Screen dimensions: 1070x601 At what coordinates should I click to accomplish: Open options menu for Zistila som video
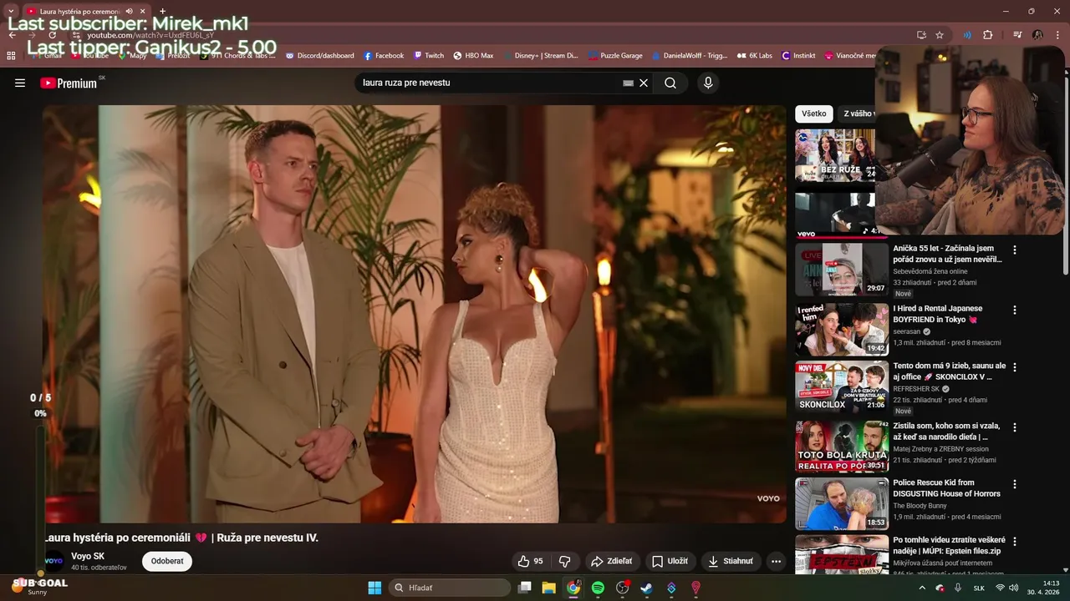pos(1015,427)
